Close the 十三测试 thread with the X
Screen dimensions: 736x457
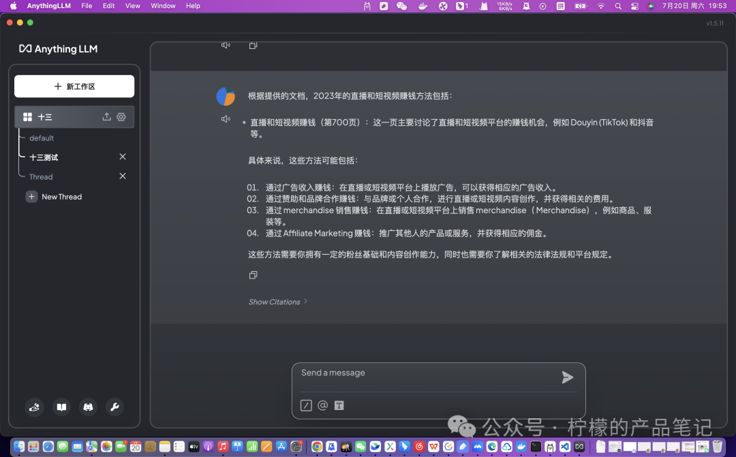[x=123, y=156]
